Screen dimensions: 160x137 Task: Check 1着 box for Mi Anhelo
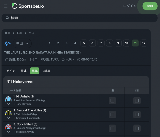tap(112, 100)
